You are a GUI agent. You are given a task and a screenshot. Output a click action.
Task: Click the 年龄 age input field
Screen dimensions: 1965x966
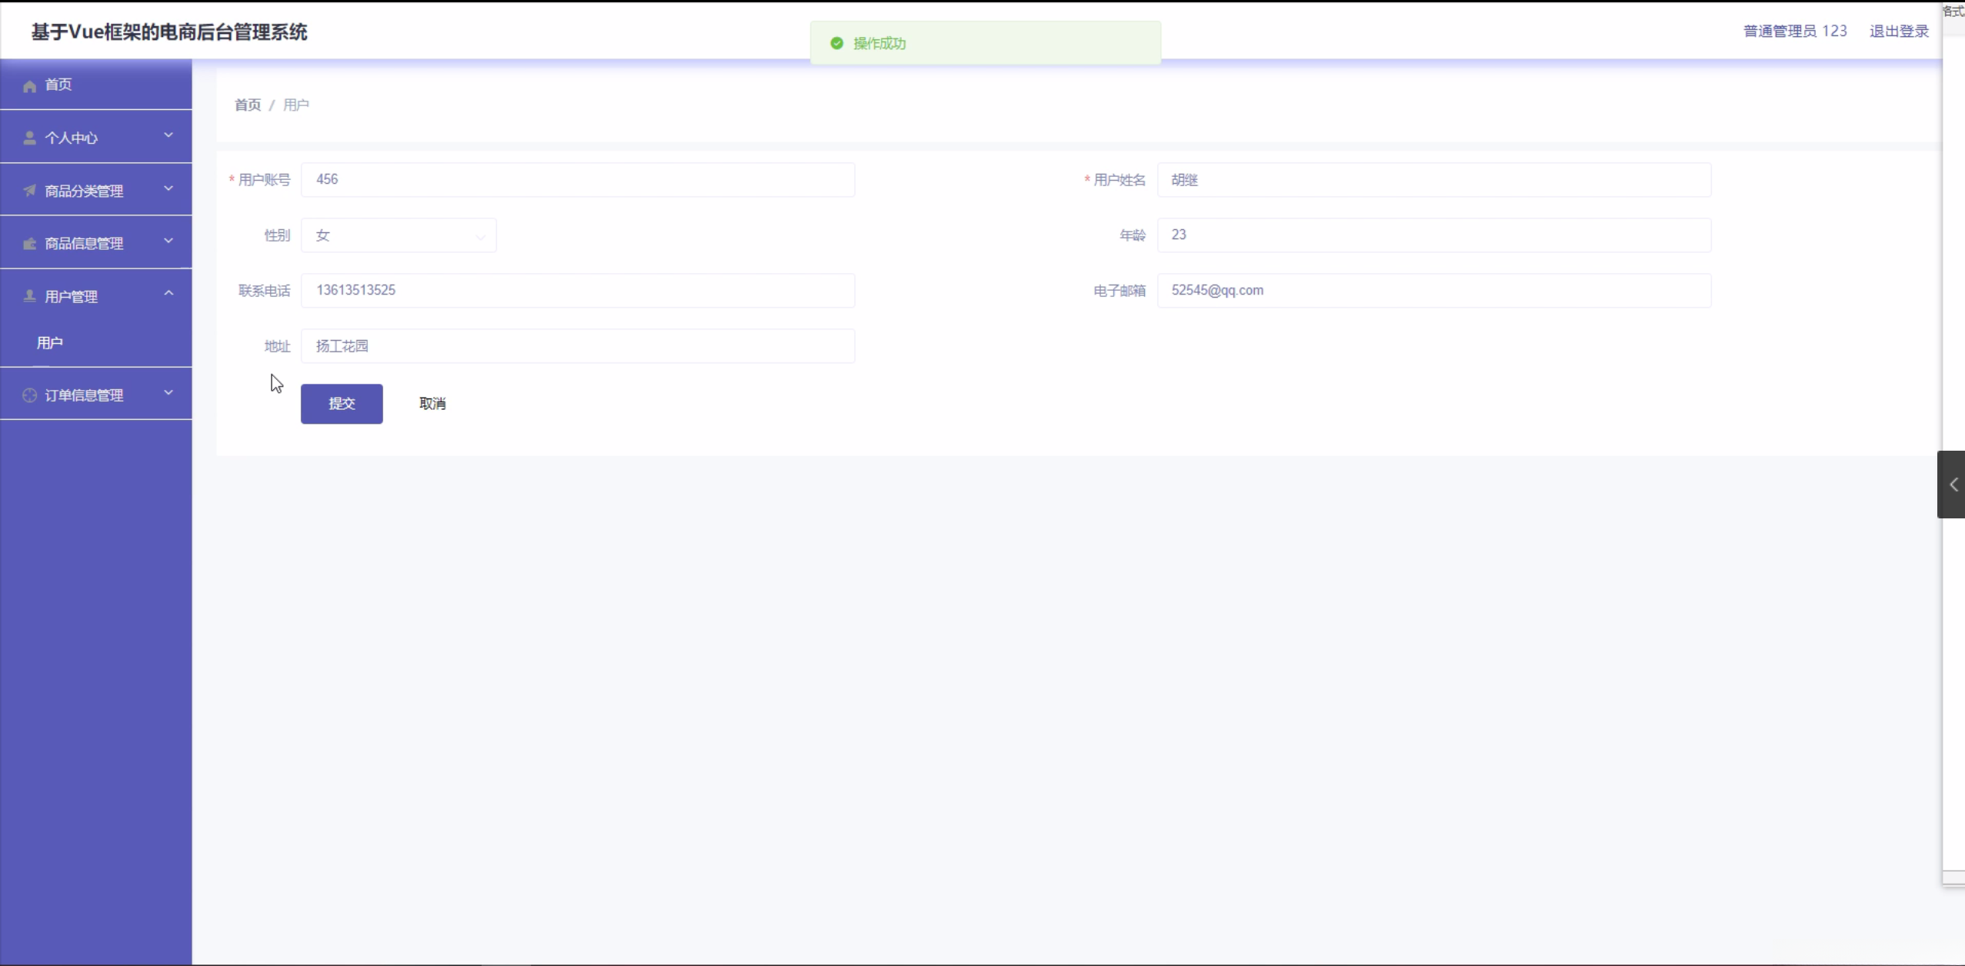(1433, 235)
